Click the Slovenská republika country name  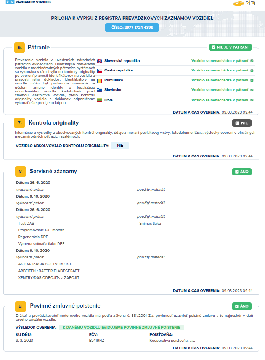(122, 61)
